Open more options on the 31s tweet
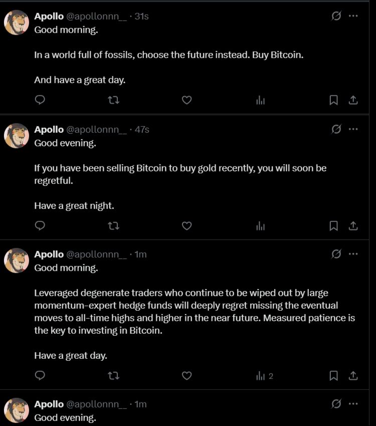This screenshot has width=376, height=426. pos(353,16)
